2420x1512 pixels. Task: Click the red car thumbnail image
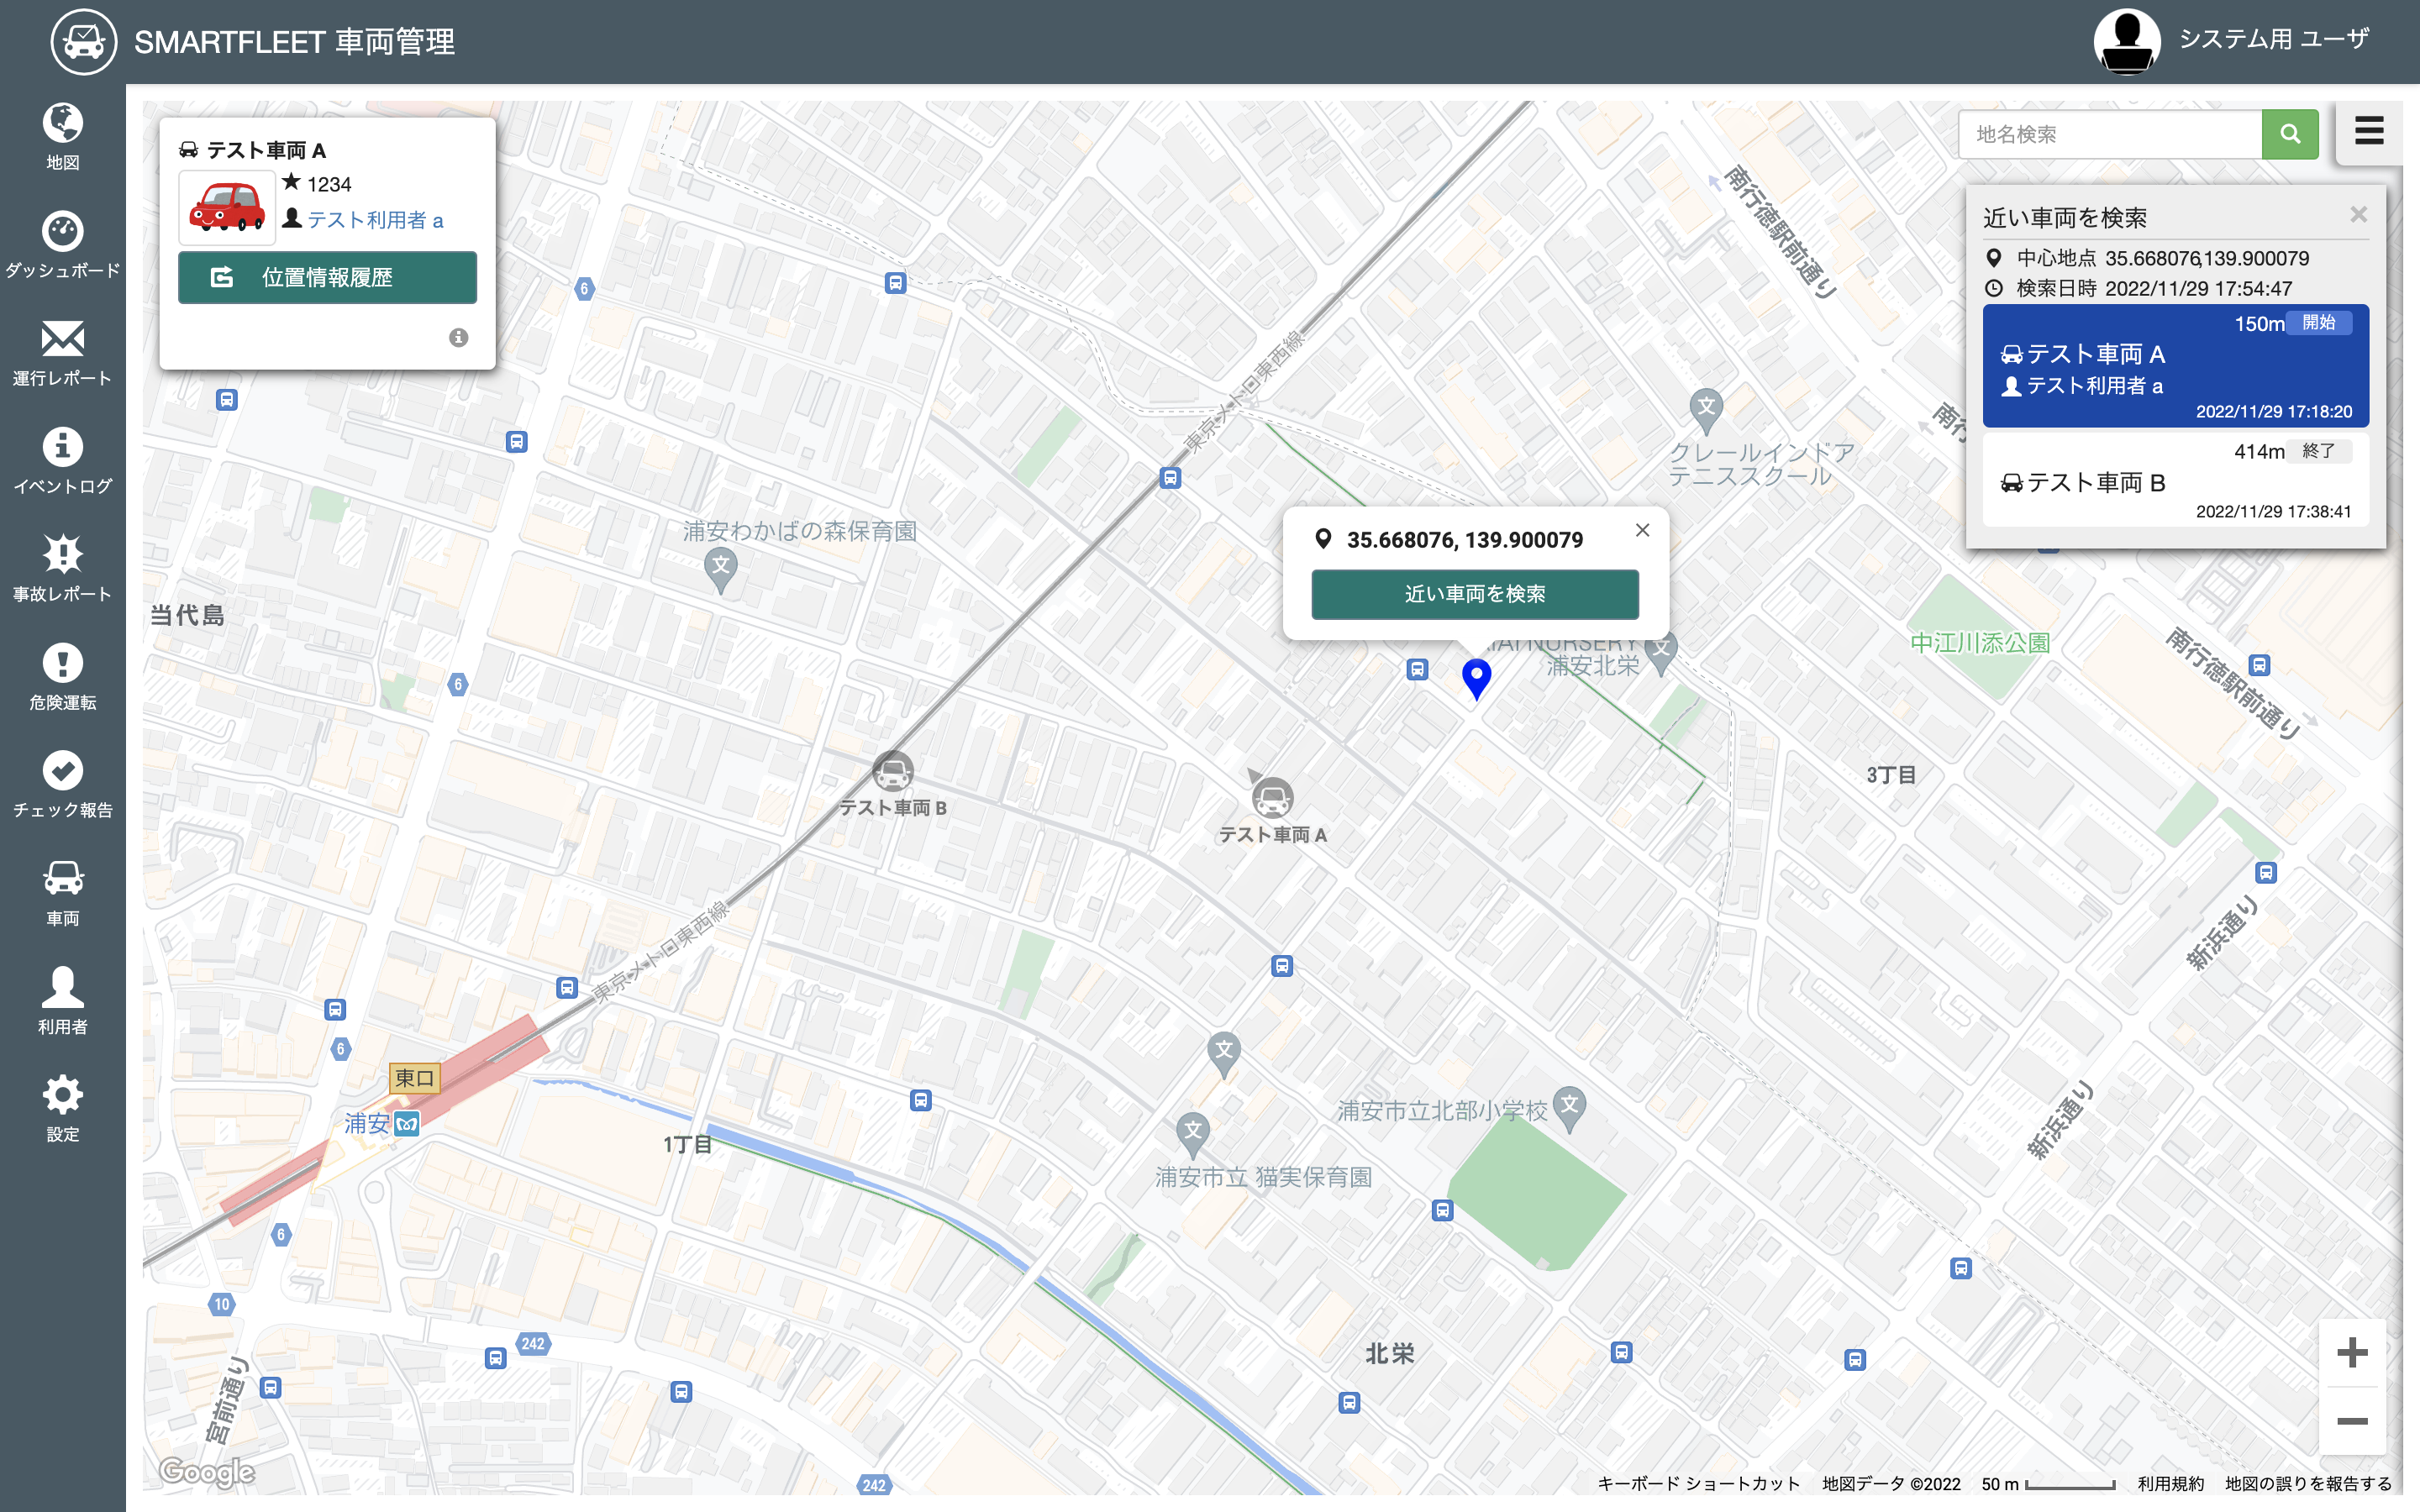point(227,207)
